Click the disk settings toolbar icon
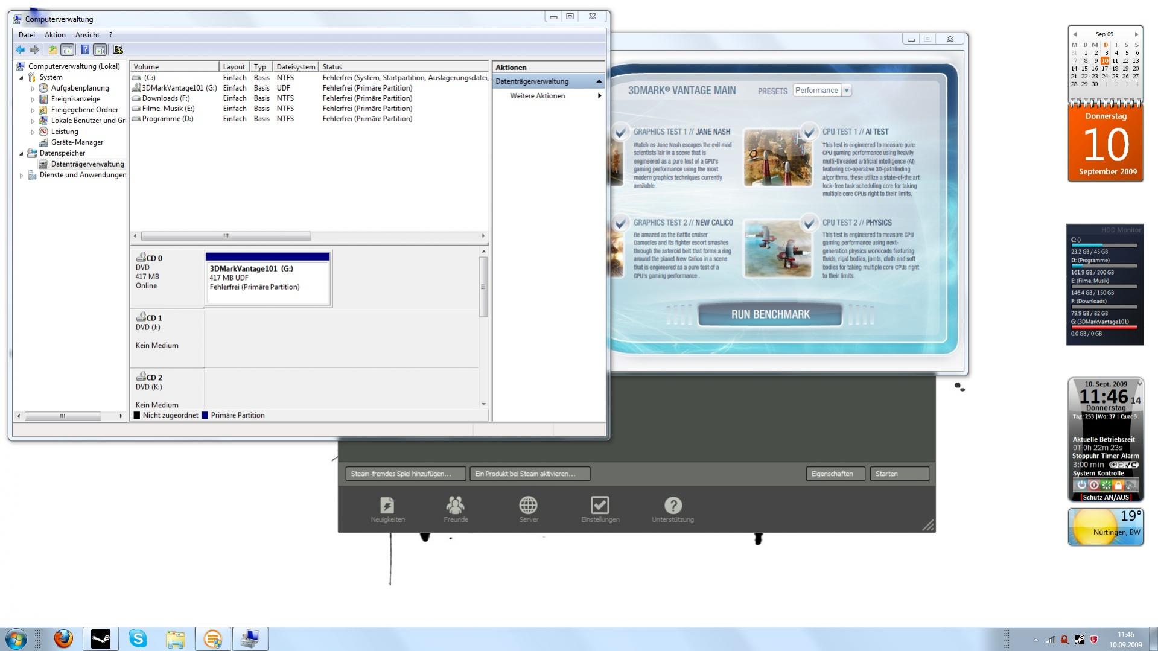This screenshot has width=1158, height=651. 118,49
